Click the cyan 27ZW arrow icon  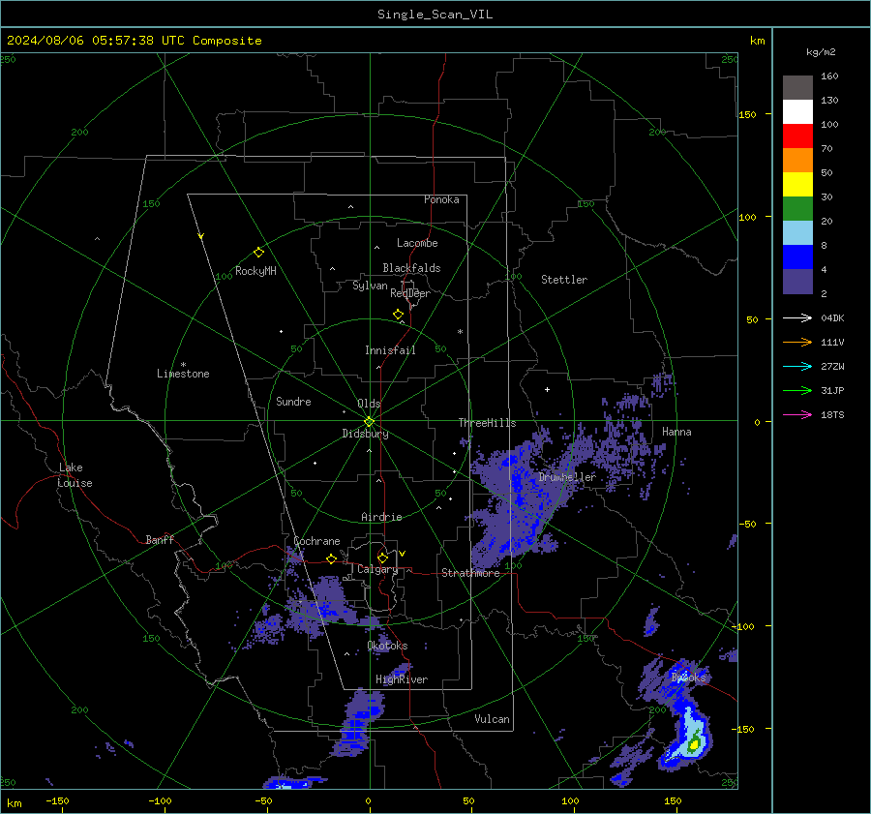coord(797,366)
